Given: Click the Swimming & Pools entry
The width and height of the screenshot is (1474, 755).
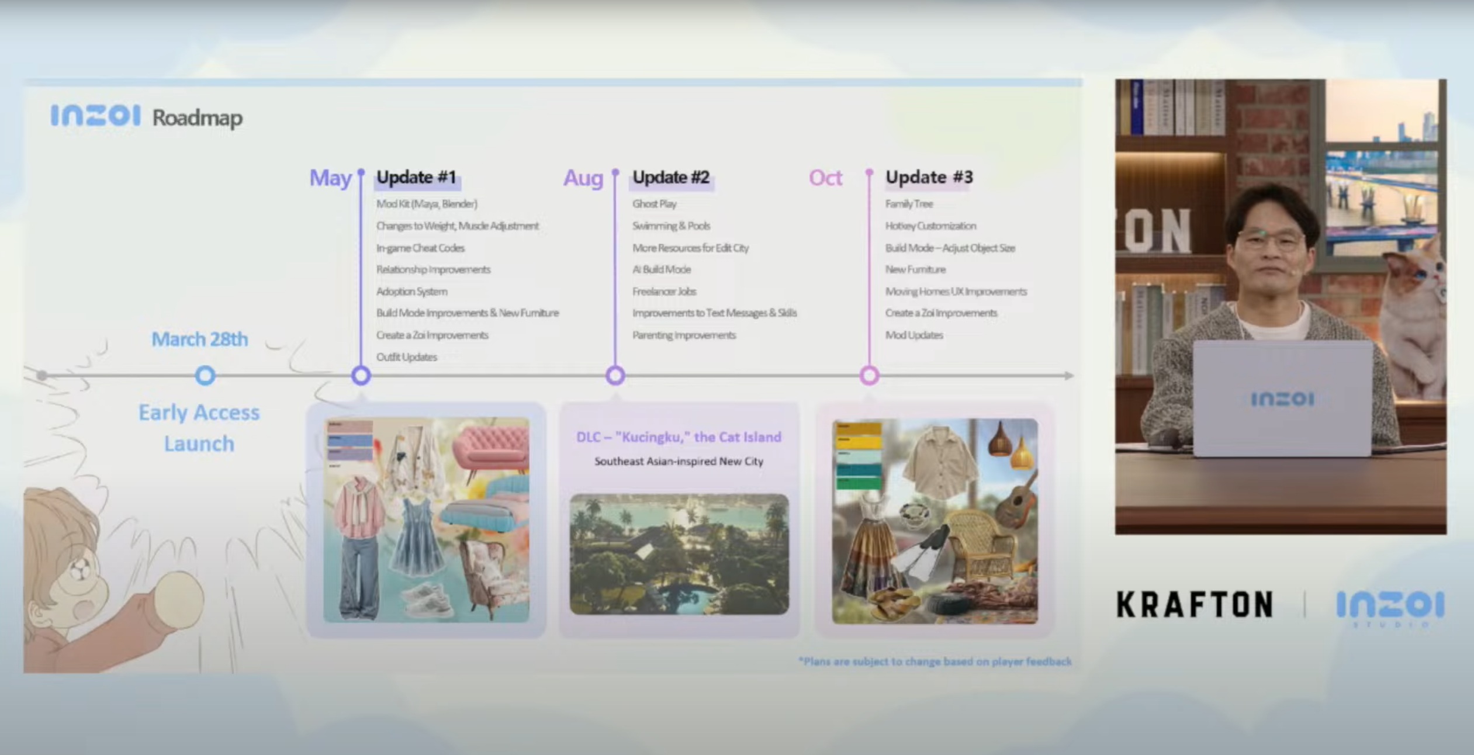Looking at the screenshot, I should pos(671,226).
